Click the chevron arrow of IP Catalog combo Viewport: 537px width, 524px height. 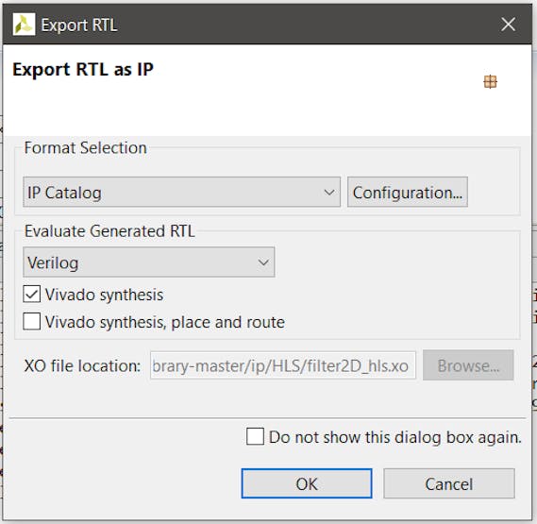[329, 193]
